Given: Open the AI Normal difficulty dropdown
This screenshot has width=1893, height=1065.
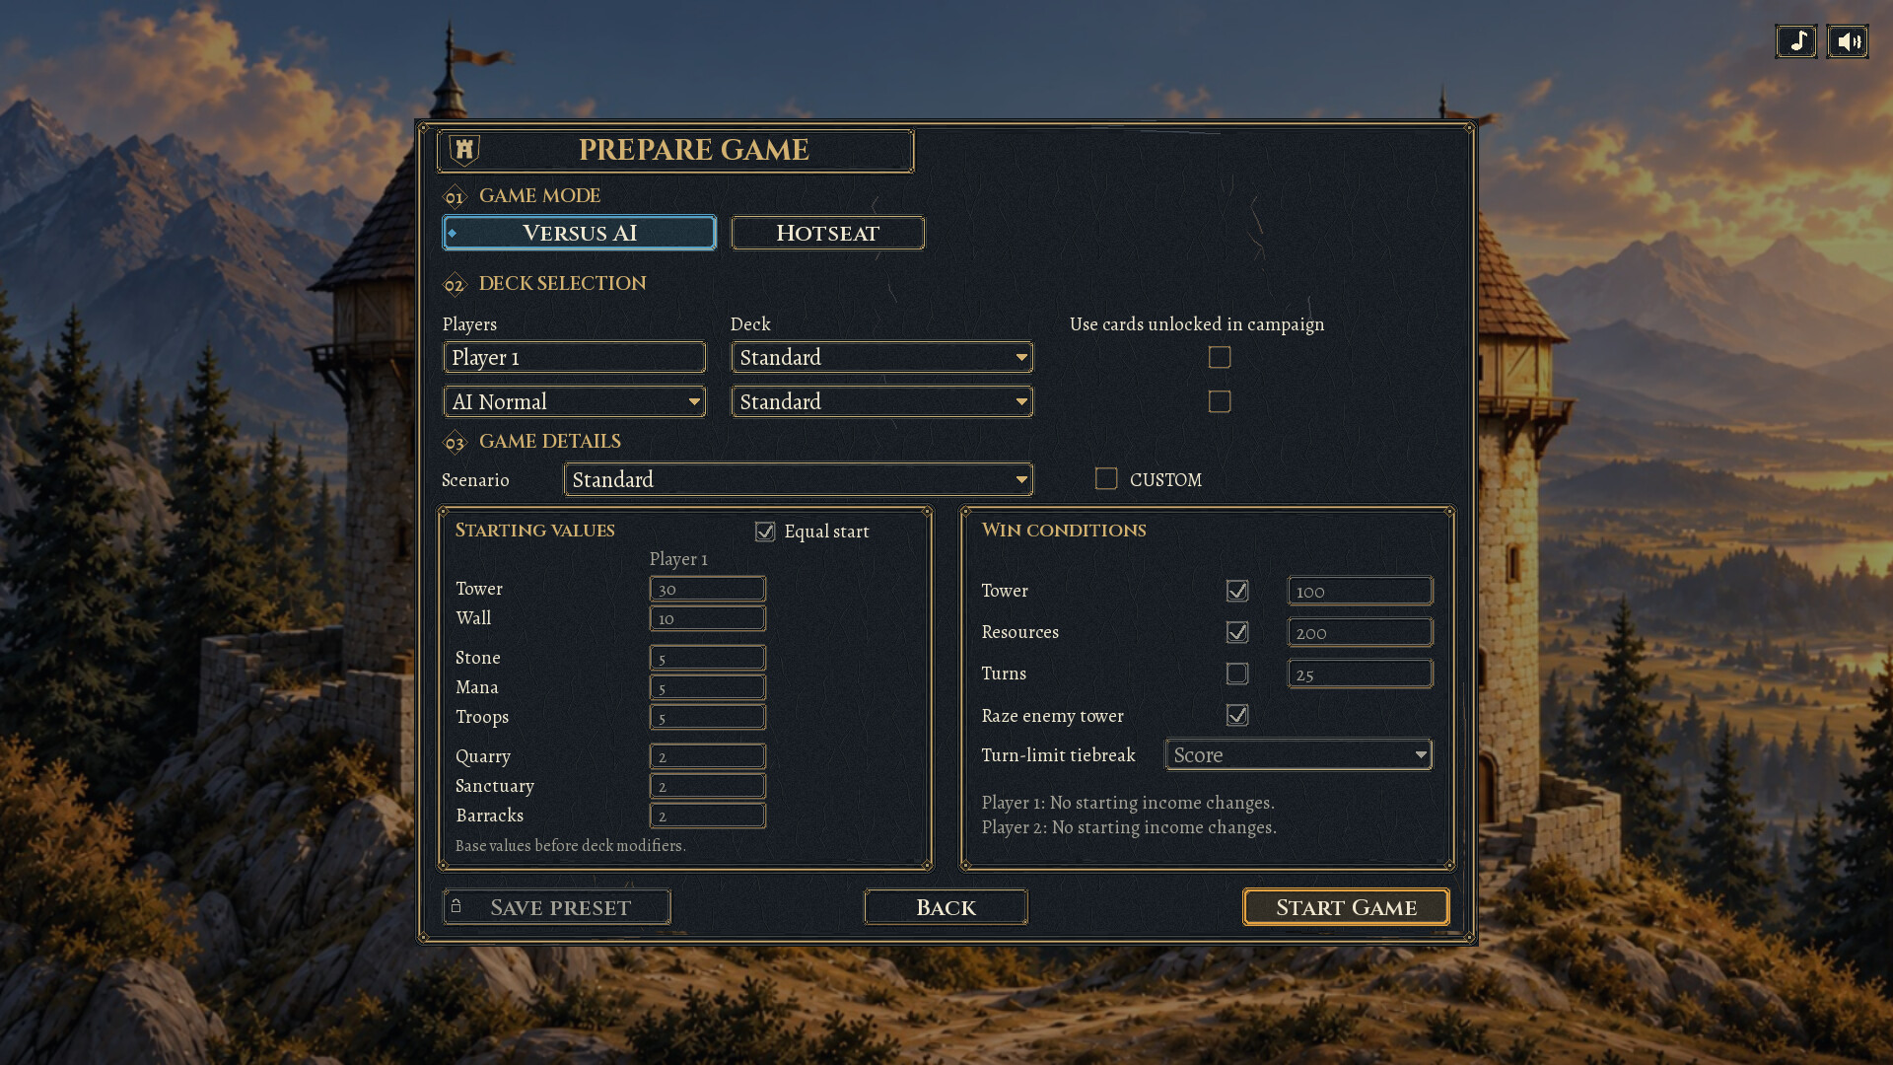Looking at the screenshot, I should tap(575, 401).
